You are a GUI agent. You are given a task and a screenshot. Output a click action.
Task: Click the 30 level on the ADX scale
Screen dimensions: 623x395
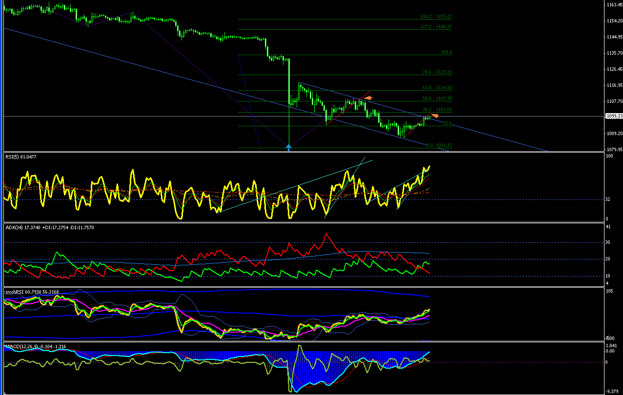click(608, 242)
